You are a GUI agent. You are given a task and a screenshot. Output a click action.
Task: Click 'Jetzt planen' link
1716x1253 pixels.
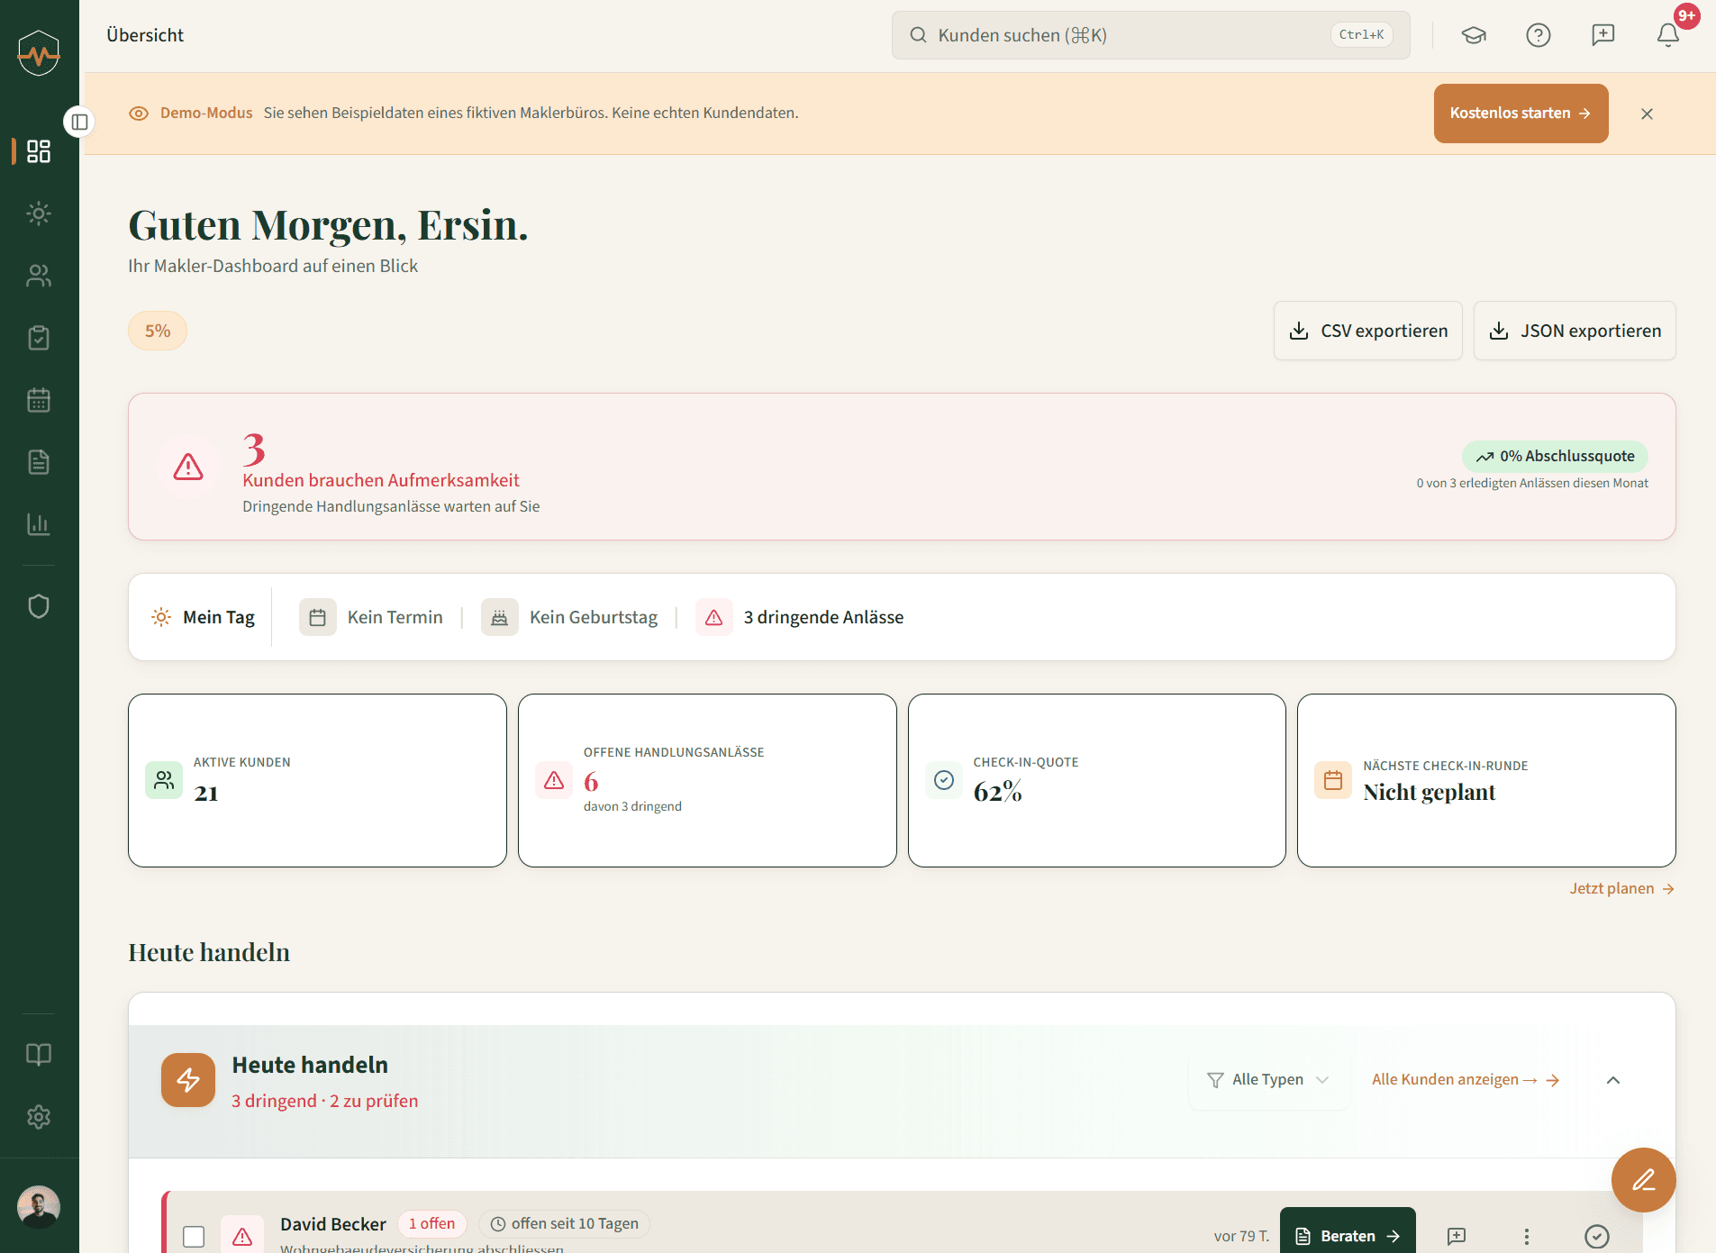[x=1621, y=888]
